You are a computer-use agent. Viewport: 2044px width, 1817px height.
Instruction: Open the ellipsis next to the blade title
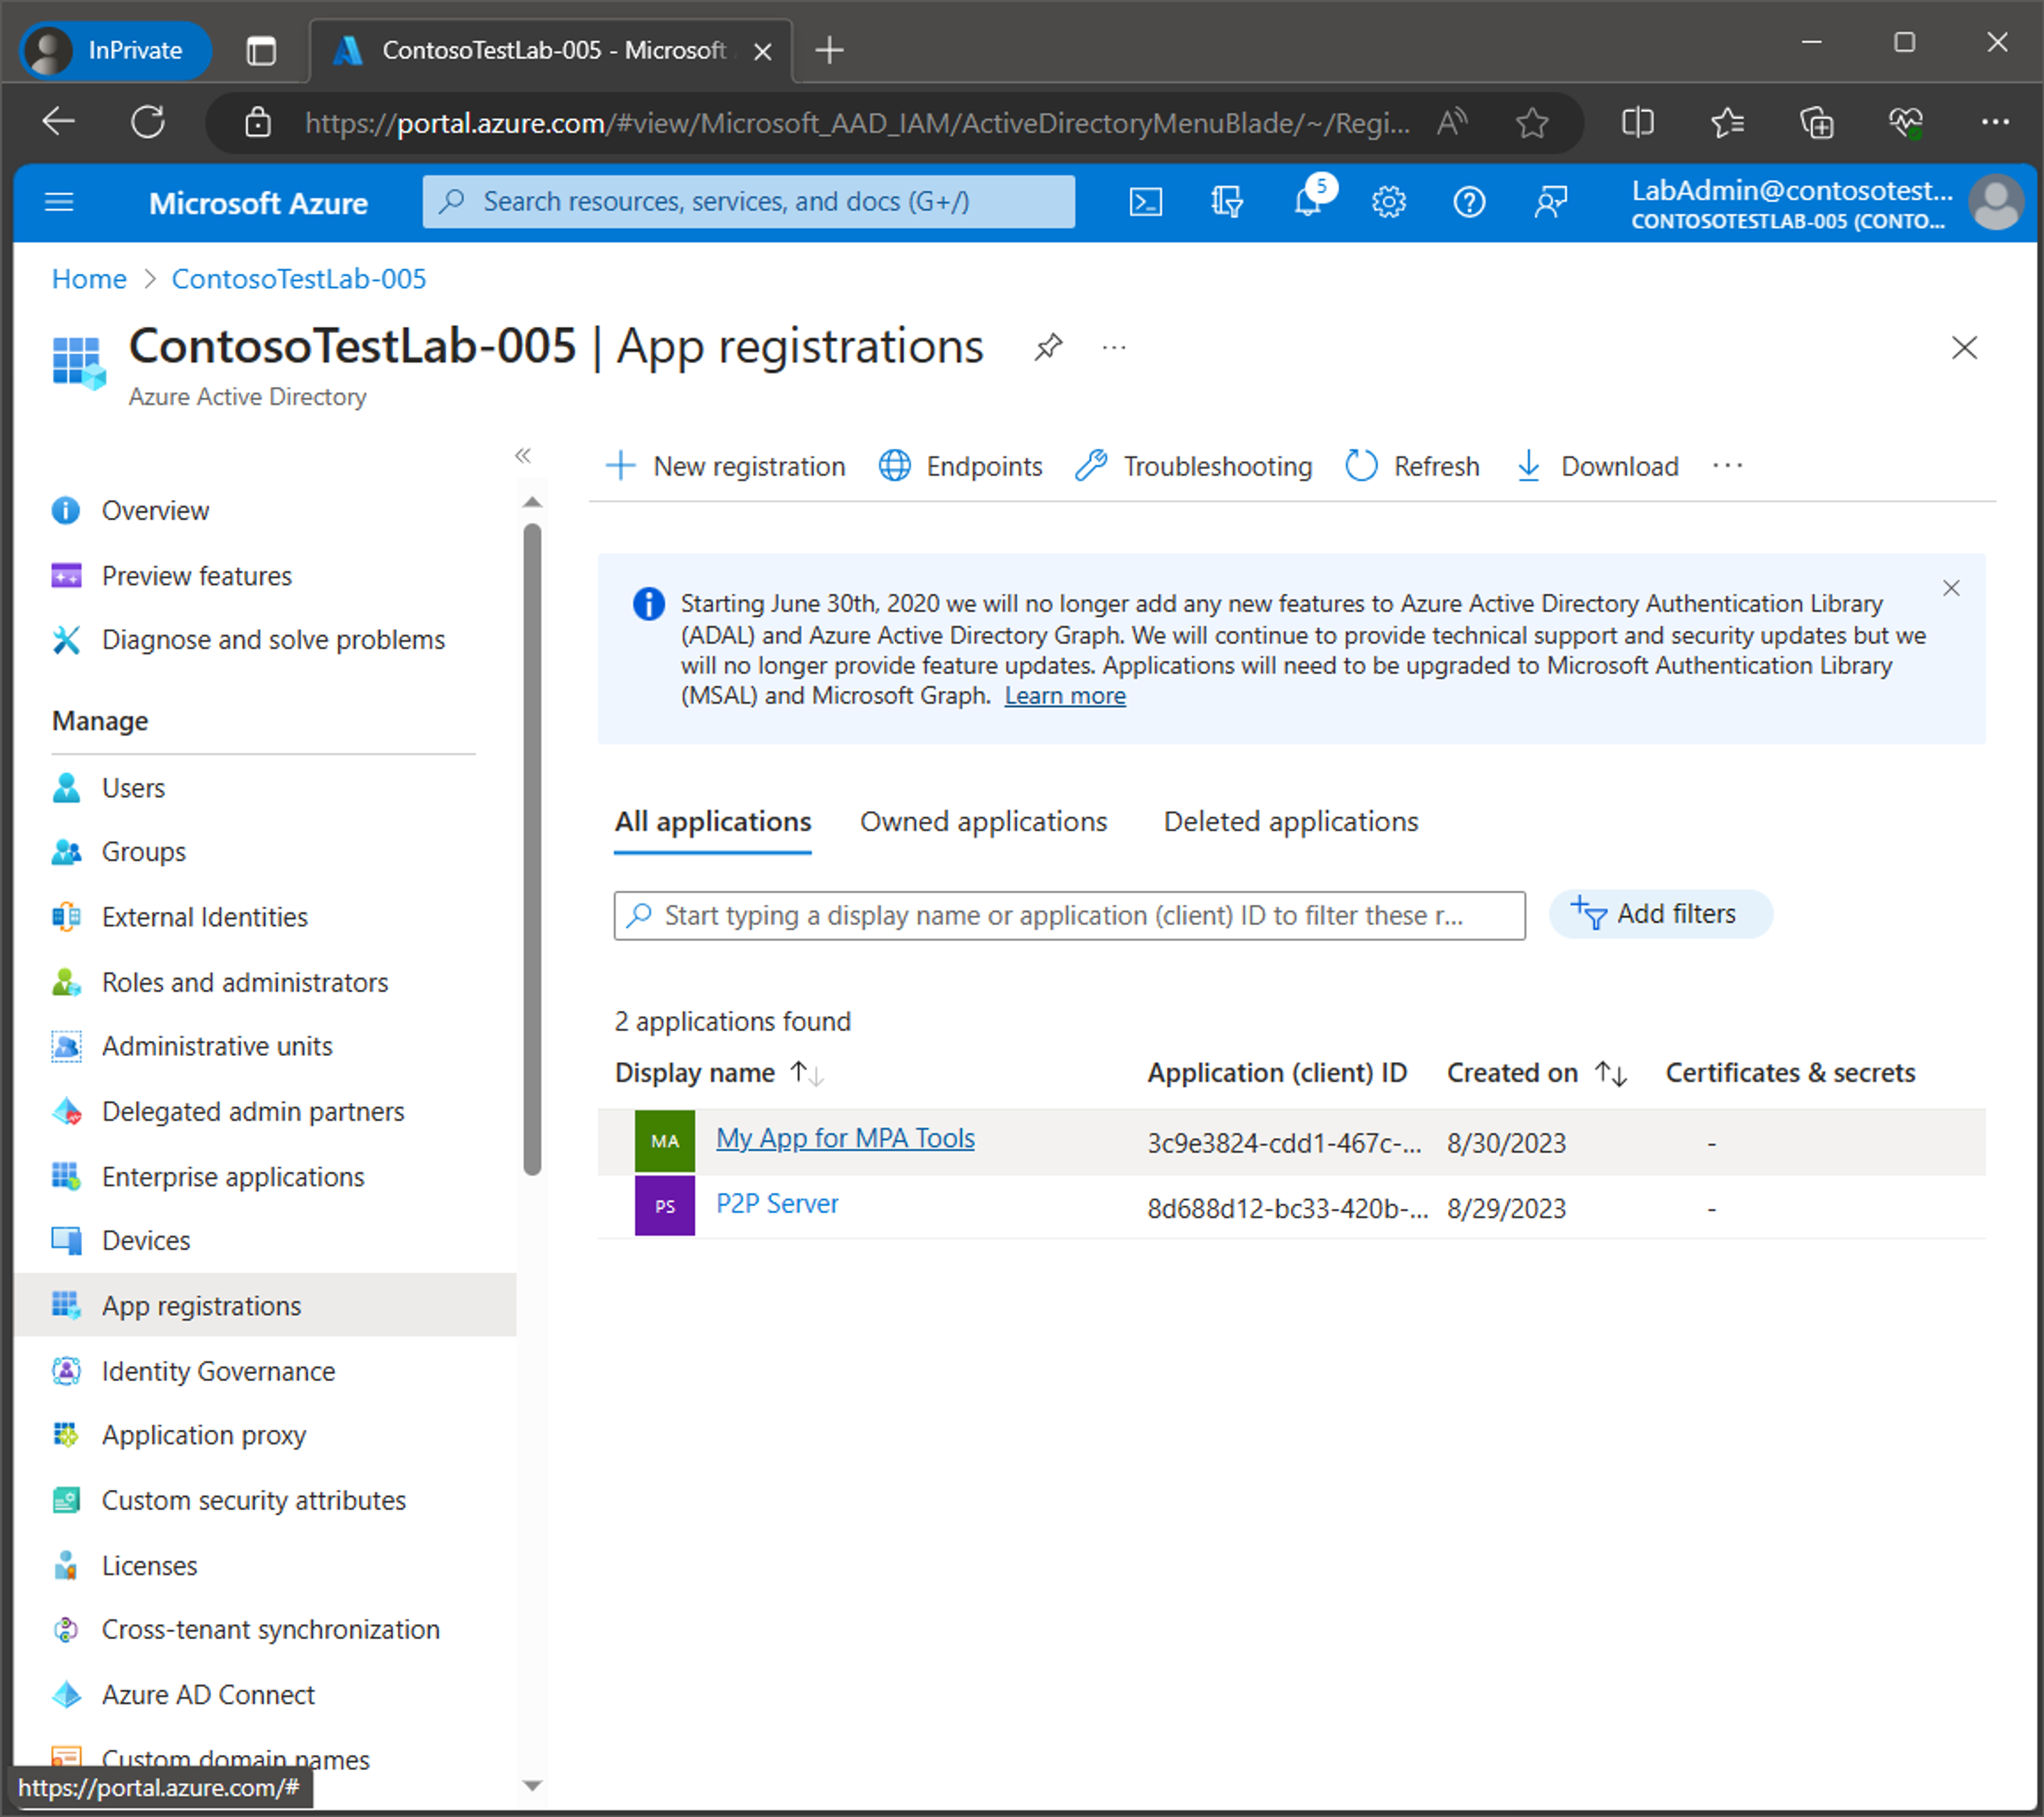pos(1113,348)
